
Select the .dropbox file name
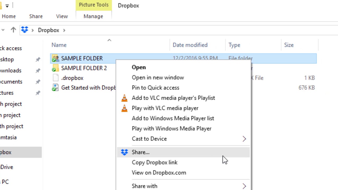[x=72, y=78]
